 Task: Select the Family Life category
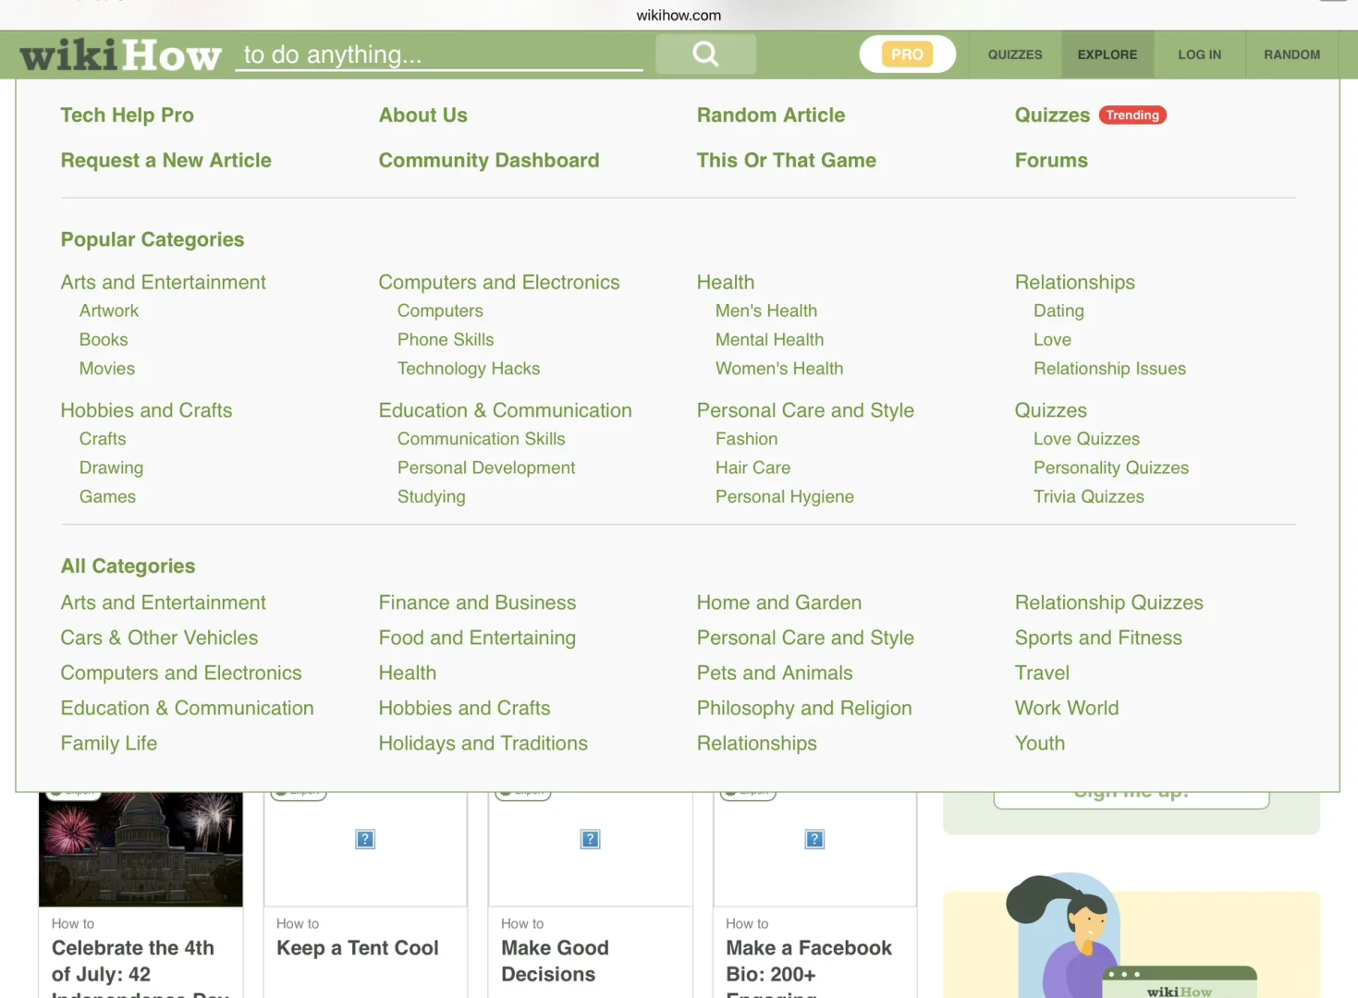click(x=109, y=743)
